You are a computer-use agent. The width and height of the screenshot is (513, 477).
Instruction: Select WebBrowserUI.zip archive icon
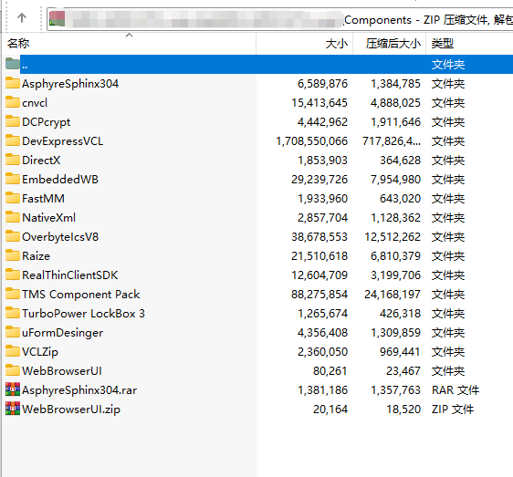pos(13,409)
